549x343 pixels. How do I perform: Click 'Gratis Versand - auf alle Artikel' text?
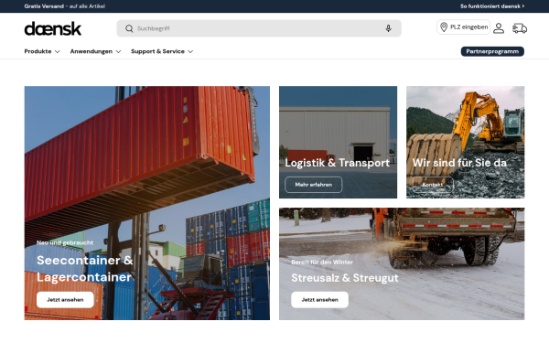[65, 6]
